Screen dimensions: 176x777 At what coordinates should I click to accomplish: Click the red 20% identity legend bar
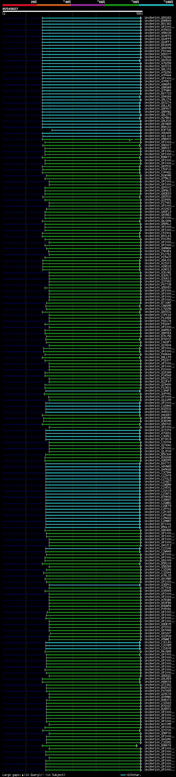click(20, 5)
